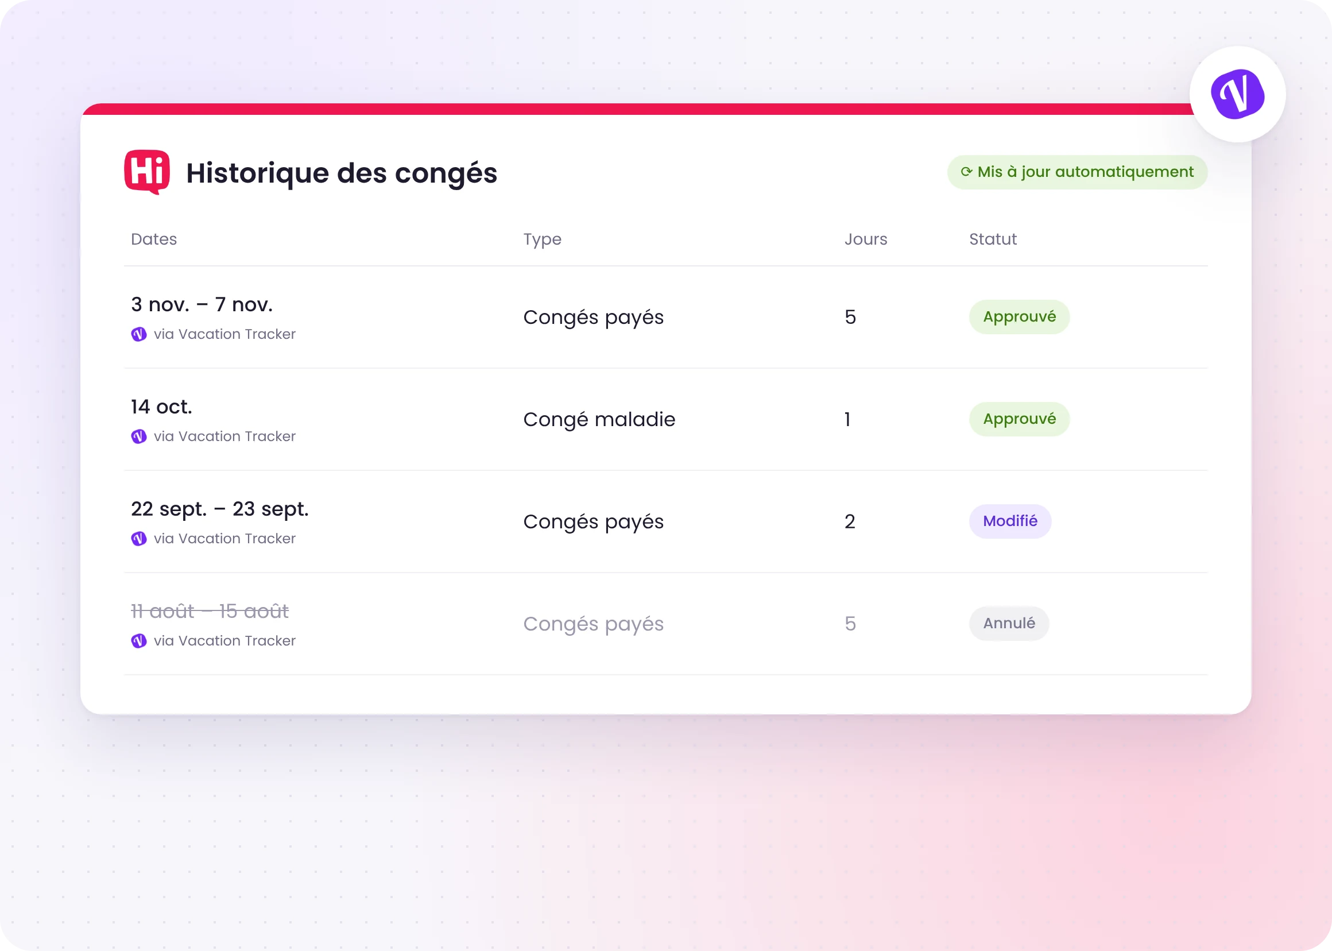Select the '14 oct.' date entry
The image size is (1332, 951).
161,407
